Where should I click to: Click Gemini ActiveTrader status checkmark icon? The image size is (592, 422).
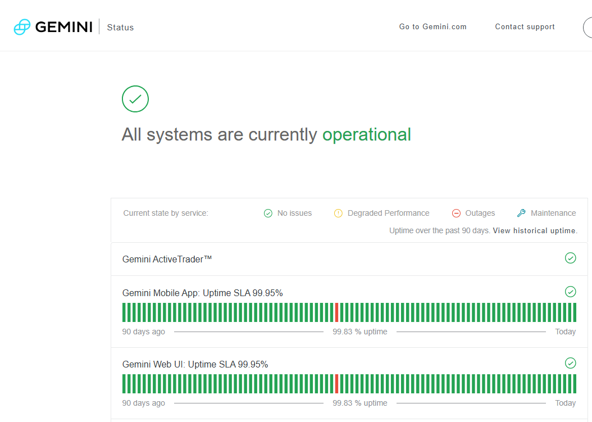pos(570,258)
